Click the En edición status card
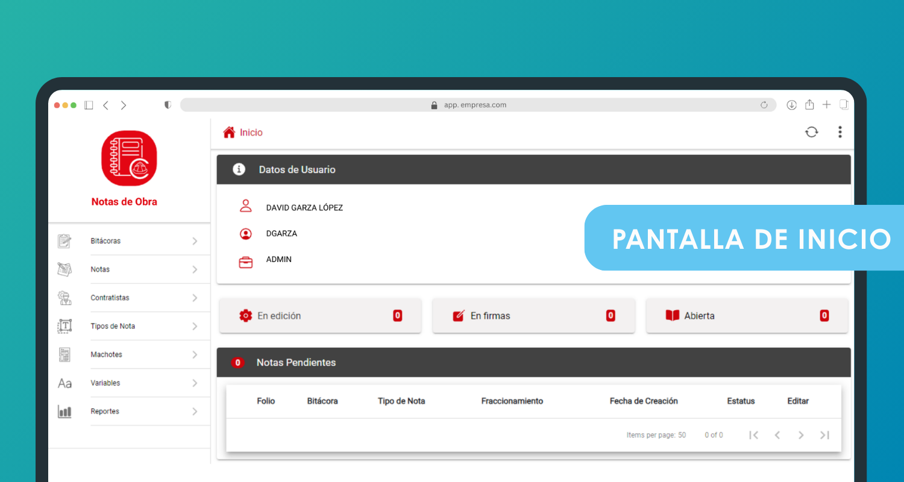904x482 pixels. [320, 316]
